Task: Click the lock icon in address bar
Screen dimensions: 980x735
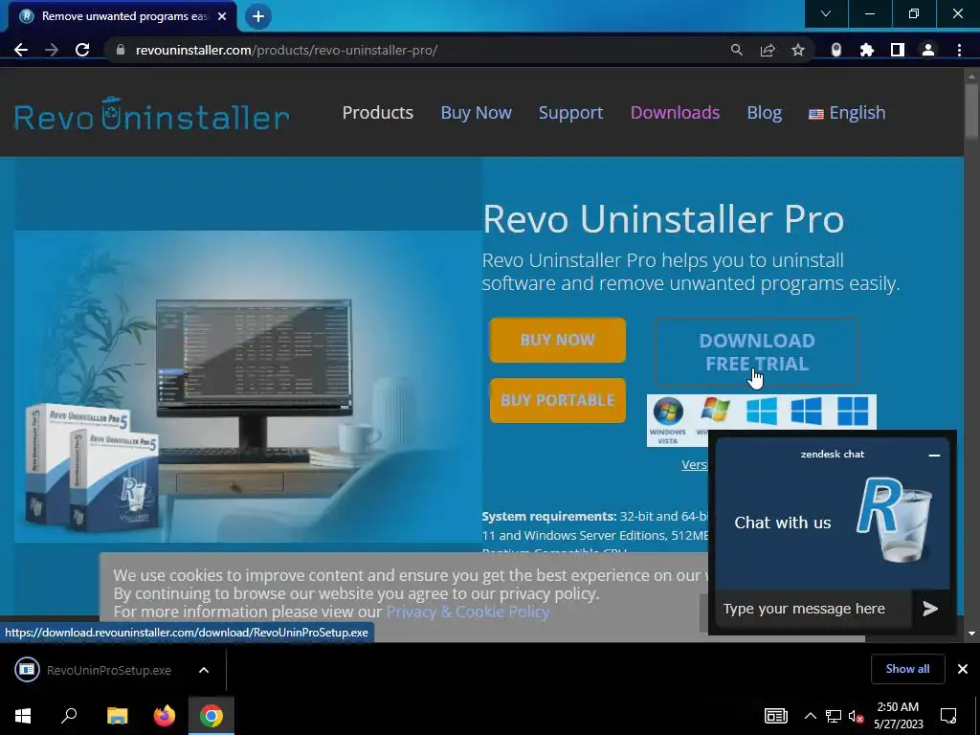Action: pos(121,50)
